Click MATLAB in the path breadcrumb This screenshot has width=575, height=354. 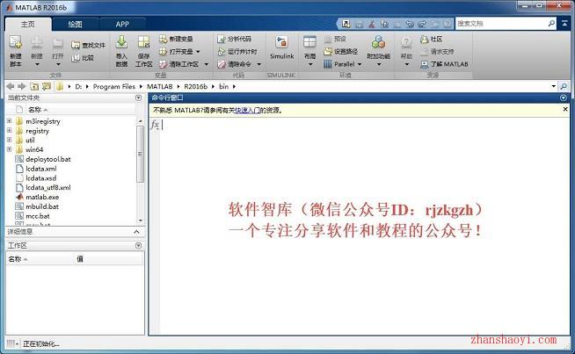[x=159, y=86]
